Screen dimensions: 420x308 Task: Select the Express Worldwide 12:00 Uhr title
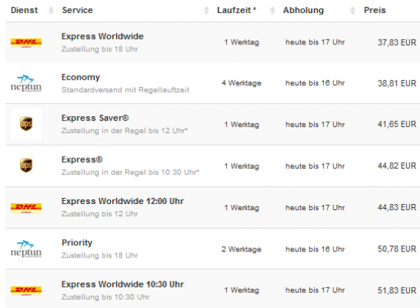click(122, 201)
